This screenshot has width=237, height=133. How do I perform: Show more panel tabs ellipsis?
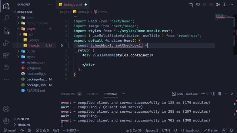click(x=123, y=94)
